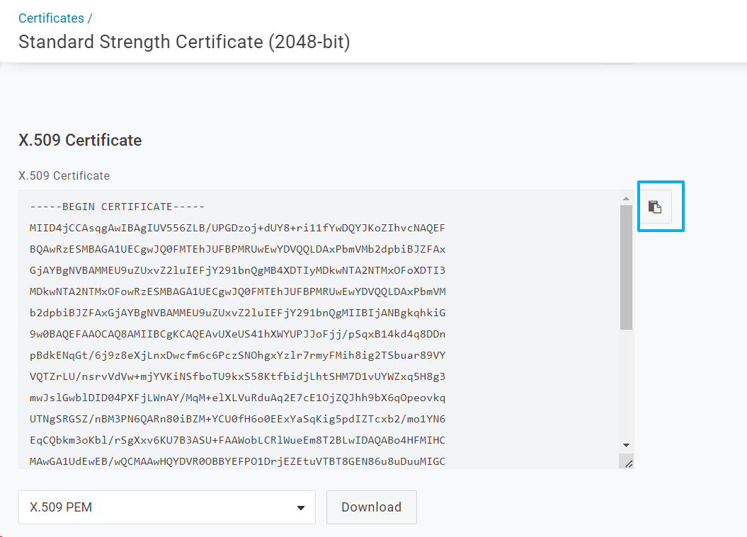Download the certificate file

point(371,507)
